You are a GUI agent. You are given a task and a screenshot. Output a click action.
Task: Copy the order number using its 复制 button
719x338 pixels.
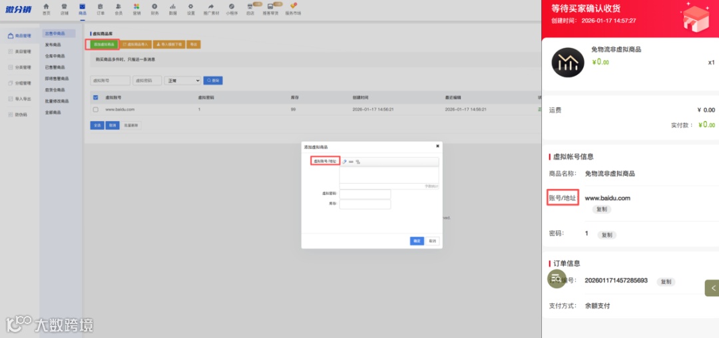coord(666,281)
